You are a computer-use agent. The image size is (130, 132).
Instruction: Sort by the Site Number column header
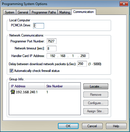point(62,86)
